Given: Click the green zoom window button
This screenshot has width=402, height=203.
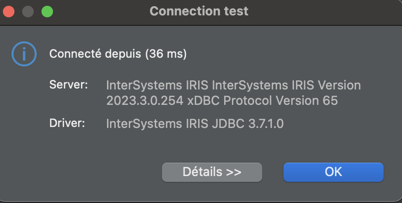Looking at the screenshot, I should pos(47,11).
